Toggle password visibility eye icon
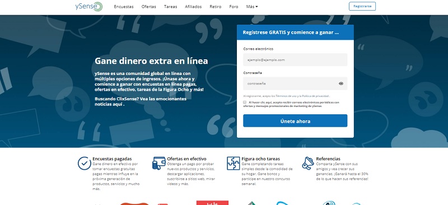 coord(341,84)
